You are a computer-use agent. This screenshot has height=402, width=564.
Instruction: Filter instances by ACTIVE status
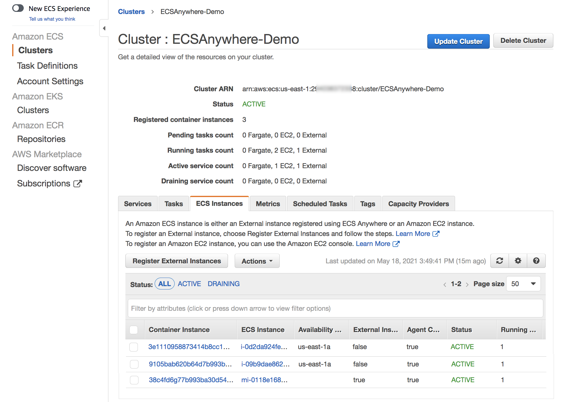tap(189, 284)
